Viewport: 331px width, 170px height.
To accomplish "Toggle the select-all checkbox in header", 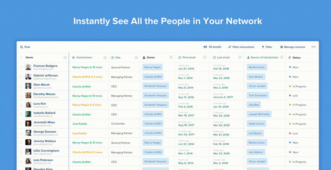I will tap(21, 57).
